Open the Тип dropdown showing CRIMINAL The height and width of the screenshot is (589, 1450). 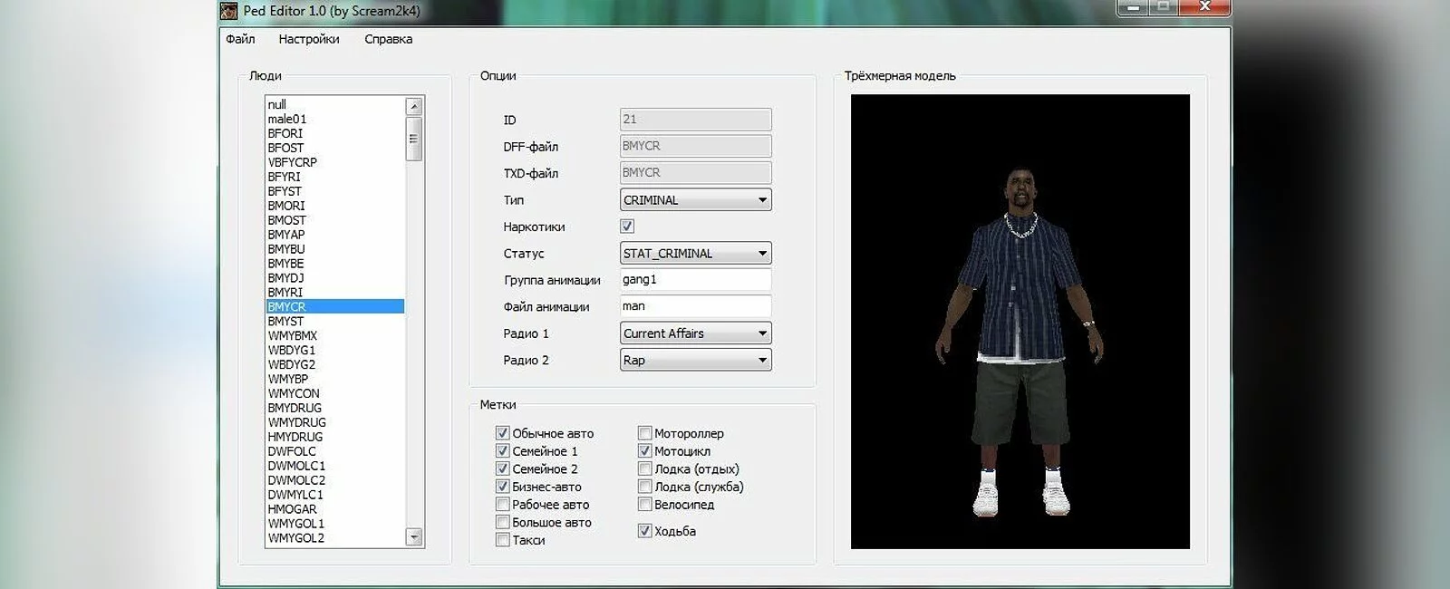(x=696, y=200)
